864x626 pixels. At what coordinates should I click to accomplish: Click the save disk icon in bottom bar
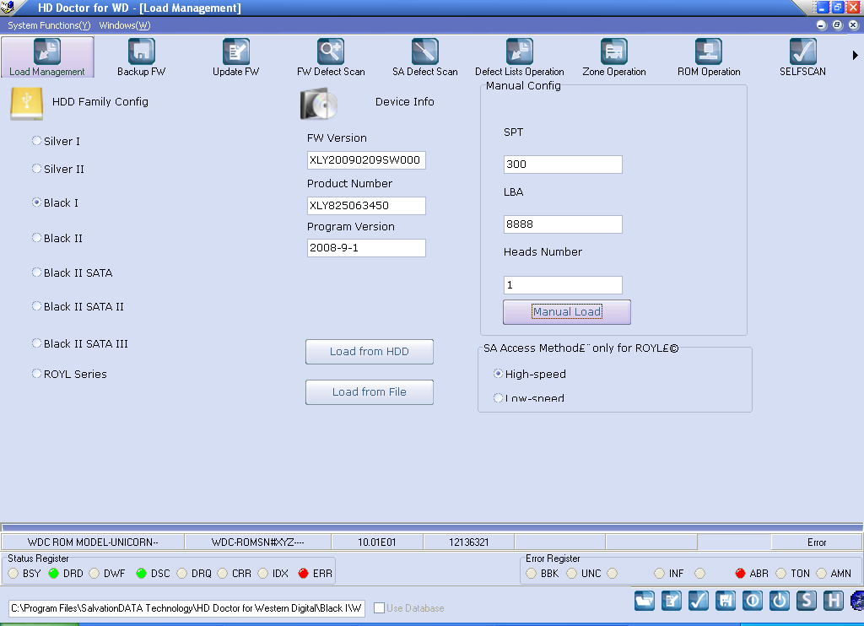725,600
